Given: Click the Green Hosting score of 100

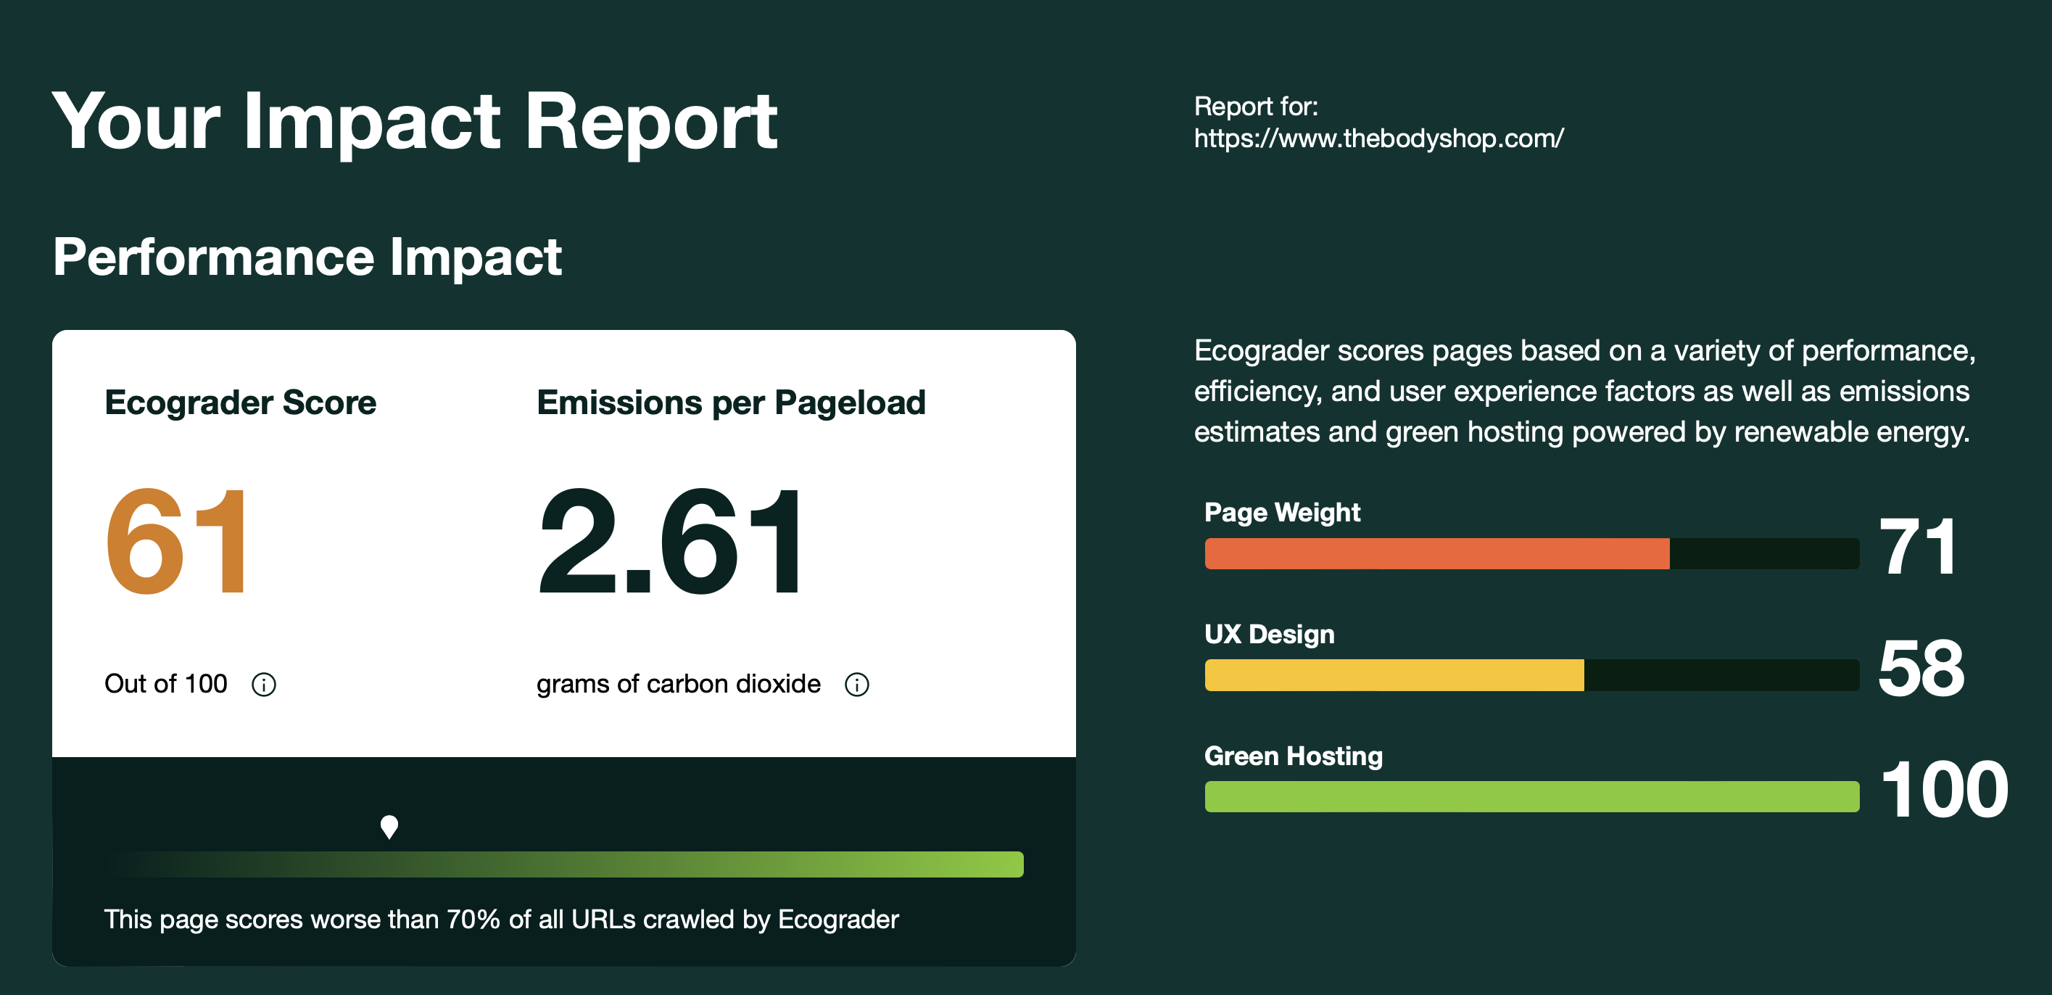Looking at the screenshot, I should point(1944,790).
